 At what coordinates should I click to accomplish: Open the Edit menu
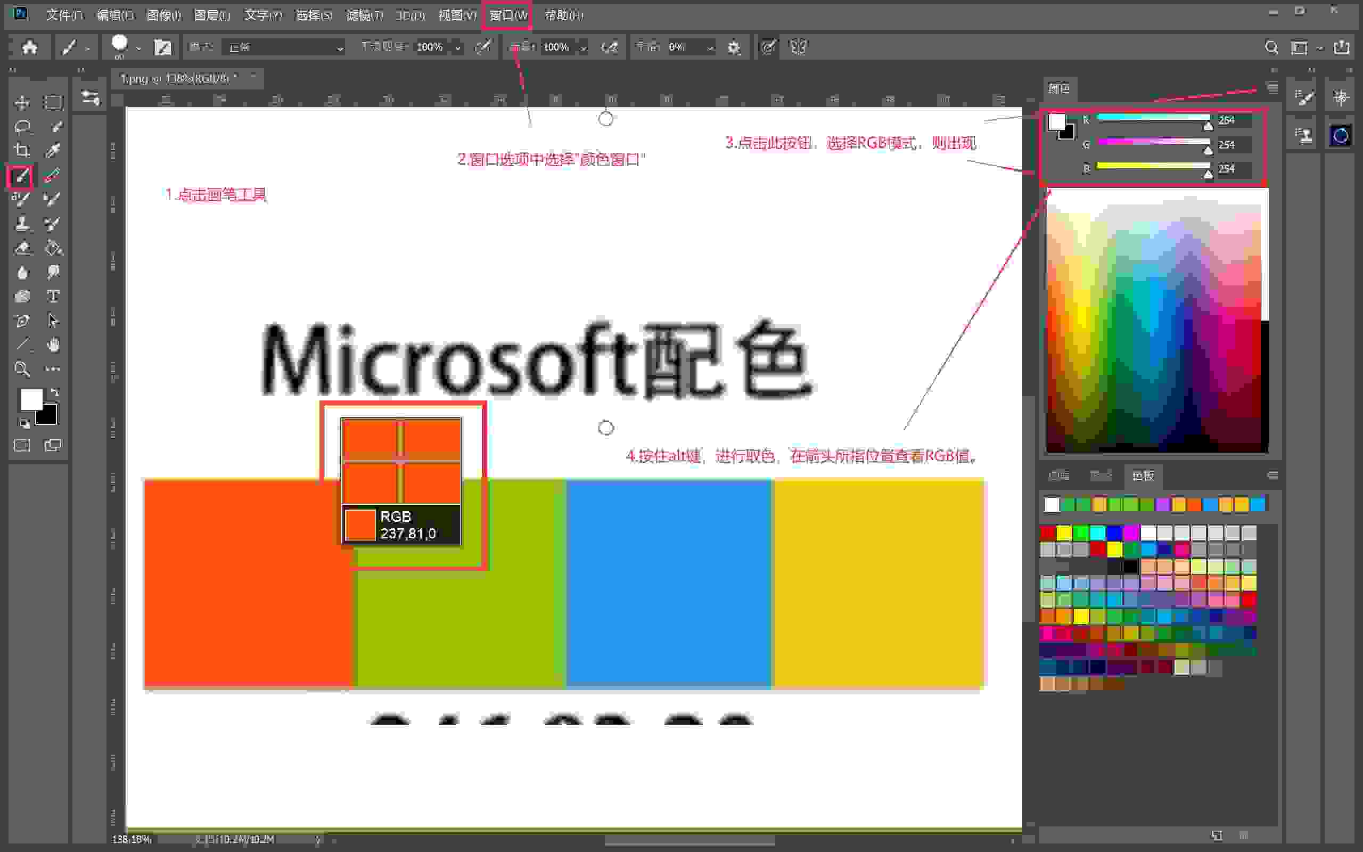point(115,15)
